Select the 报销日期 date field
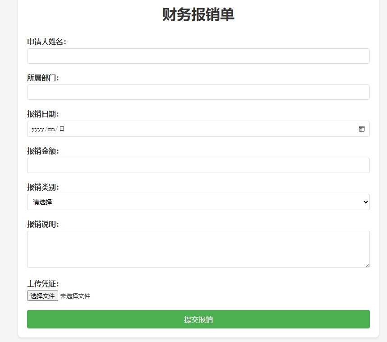The image size is (387, 342). point(198,129)
